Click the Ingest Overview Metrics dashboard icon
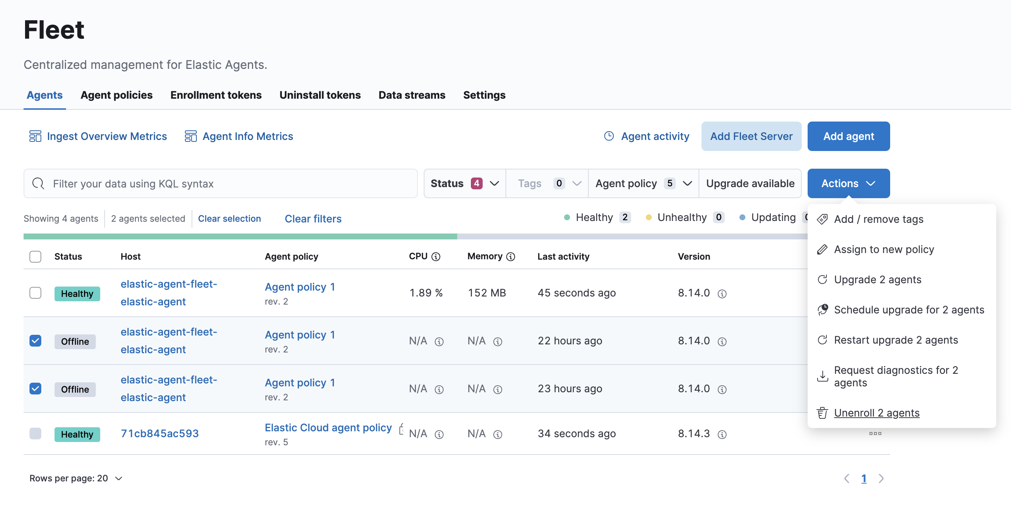This screenshot has height=523, width=1011. click(x=35, y=136)
